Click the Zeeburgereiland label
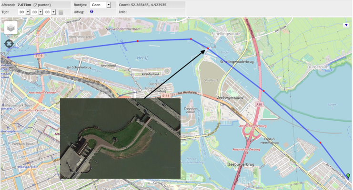This screenshot has width=353, height=190. [x=230, y=97]
